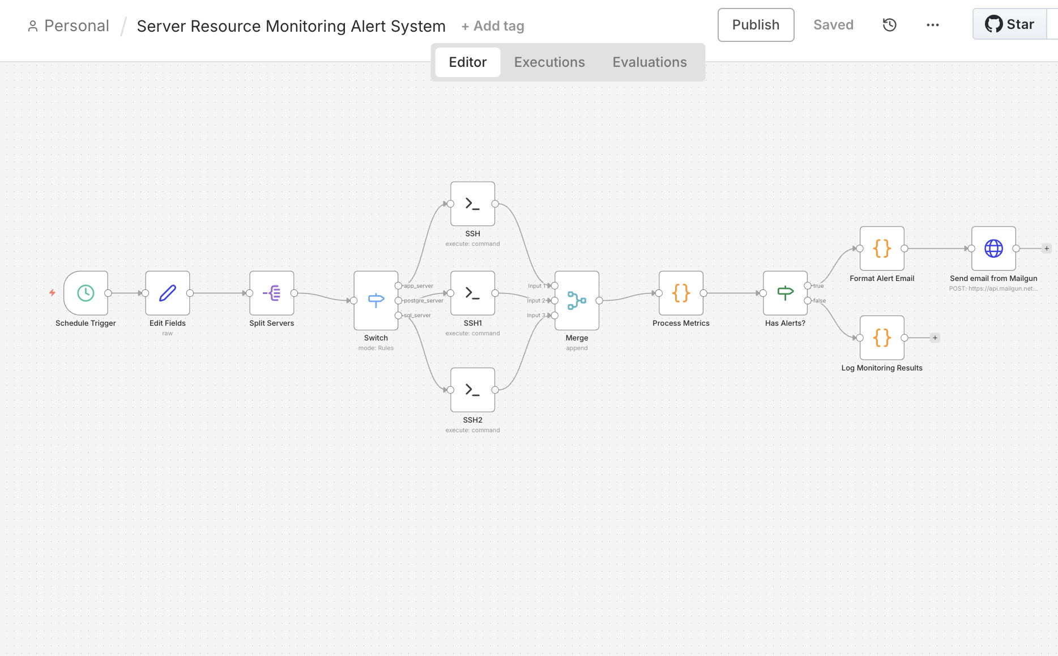Click the GitHub Star button
This screenshot has height=656, width=1058.
point(1009,24)
